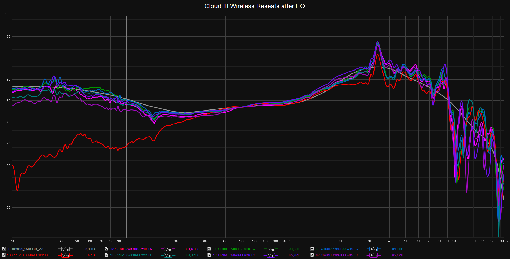
Task: Click the 84,1 dB readout of trace 12
Action: click(398, 249)
